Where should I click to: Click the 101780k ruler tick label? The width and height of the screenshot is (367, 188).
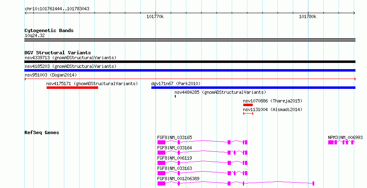(308, 16)
